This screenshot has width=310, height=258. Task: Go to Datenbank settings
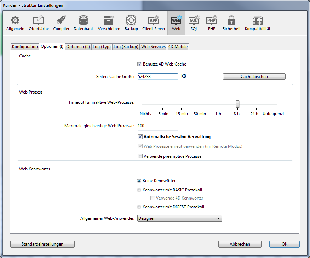84,23
